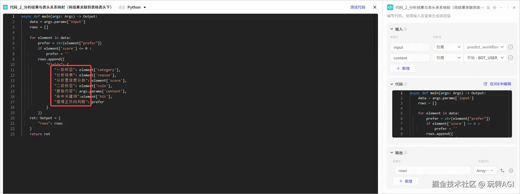Screen dimensions: 520x194
Task: Open the Python language dropdown
Action: pyautogui.click(x=137, y=7)
